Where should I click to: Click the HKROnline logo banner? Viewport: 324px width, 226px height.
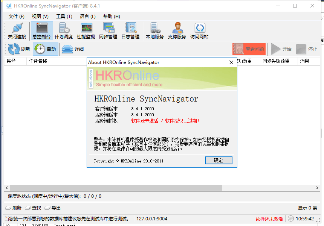point(162,79)
